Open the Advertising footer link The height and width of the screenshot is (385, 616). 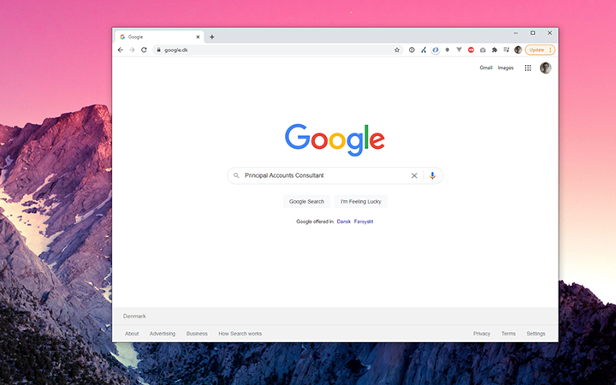[x=163, y=334]
